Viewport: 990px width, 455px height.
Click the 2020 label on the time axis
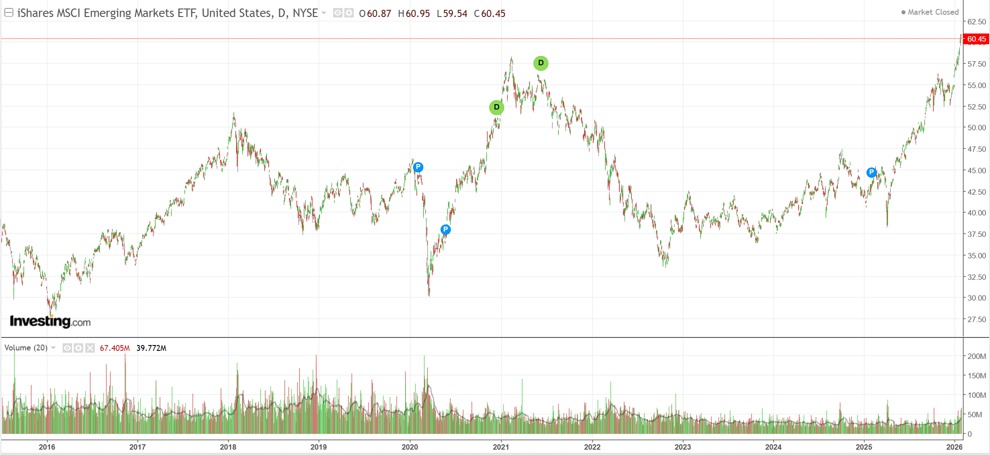(x=410, y=447)
